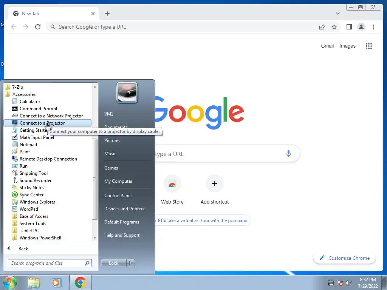
Task: Open Math Input Panel
Action: coord(37,137)
